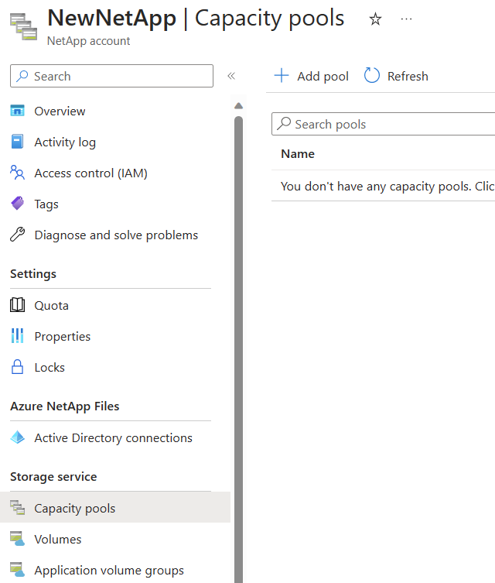Click the Properties bars icon

(17, 336)
